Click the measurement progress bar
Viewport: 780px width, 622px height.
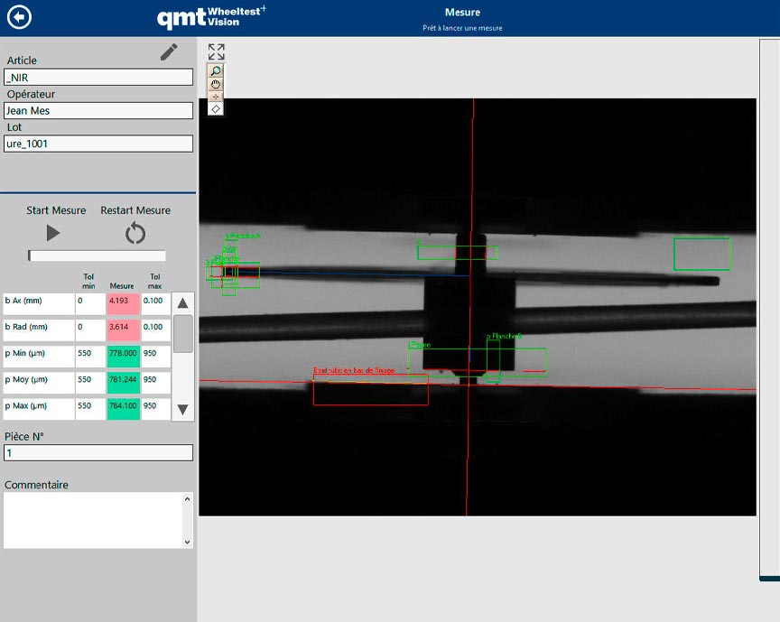point(97,256)
